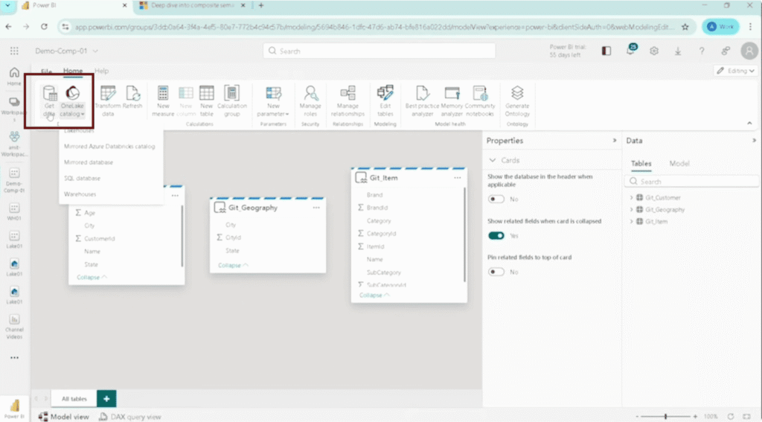Open the app launcher grid icon
This screenshot has height=422, width=762.
15,51
